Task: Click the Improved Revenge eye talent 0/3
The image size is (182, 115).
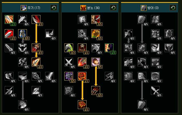Action: click(155, 48)
